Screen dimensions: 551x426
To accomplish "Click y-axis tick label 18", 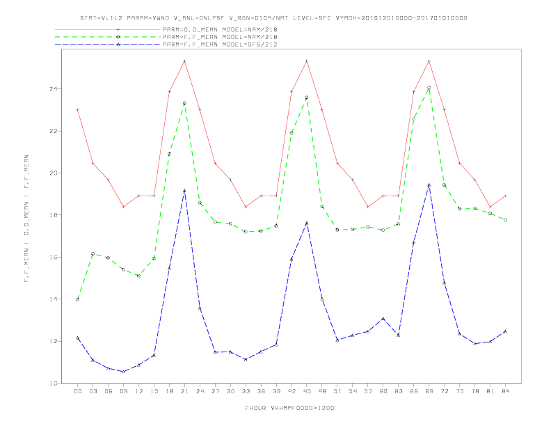I will (54, 215).
